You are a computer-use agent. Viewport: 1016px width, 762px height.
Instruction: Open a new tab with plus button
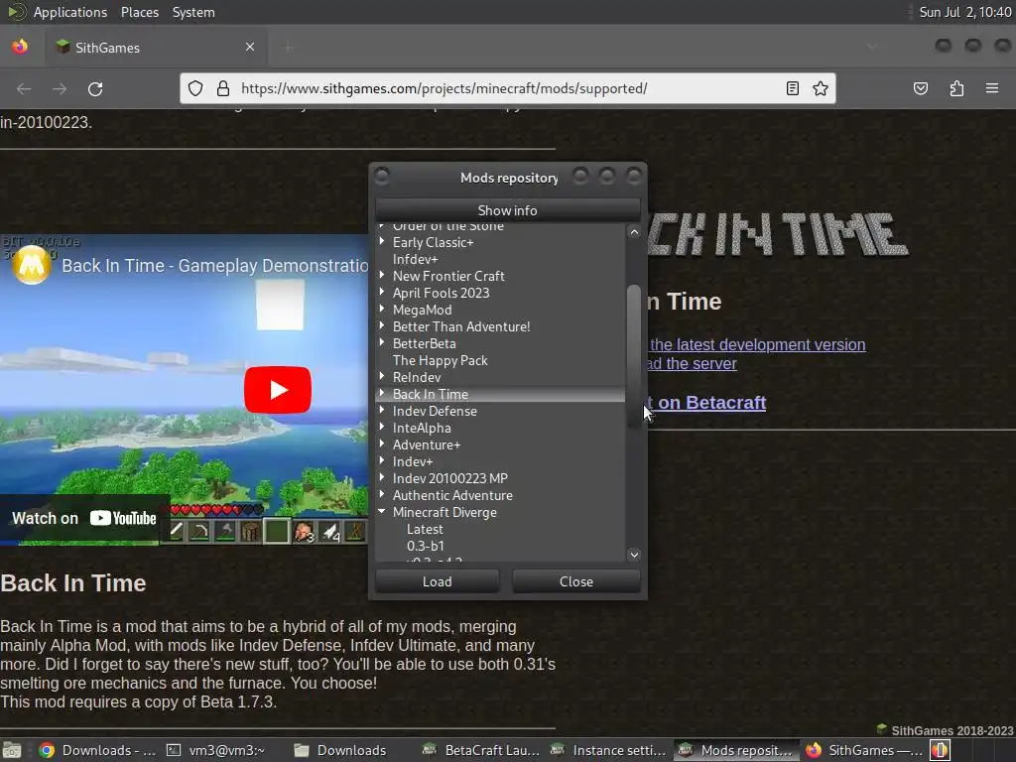tap(288, 47)
